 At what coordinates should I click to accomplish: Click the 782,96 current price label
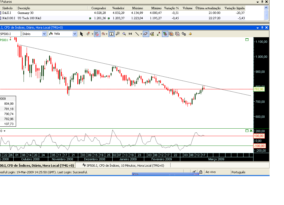click(259, 89)
